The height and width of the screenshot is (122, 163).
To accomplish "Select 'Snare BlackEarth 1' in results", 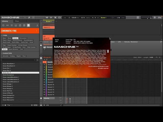I will click(20, 64).
